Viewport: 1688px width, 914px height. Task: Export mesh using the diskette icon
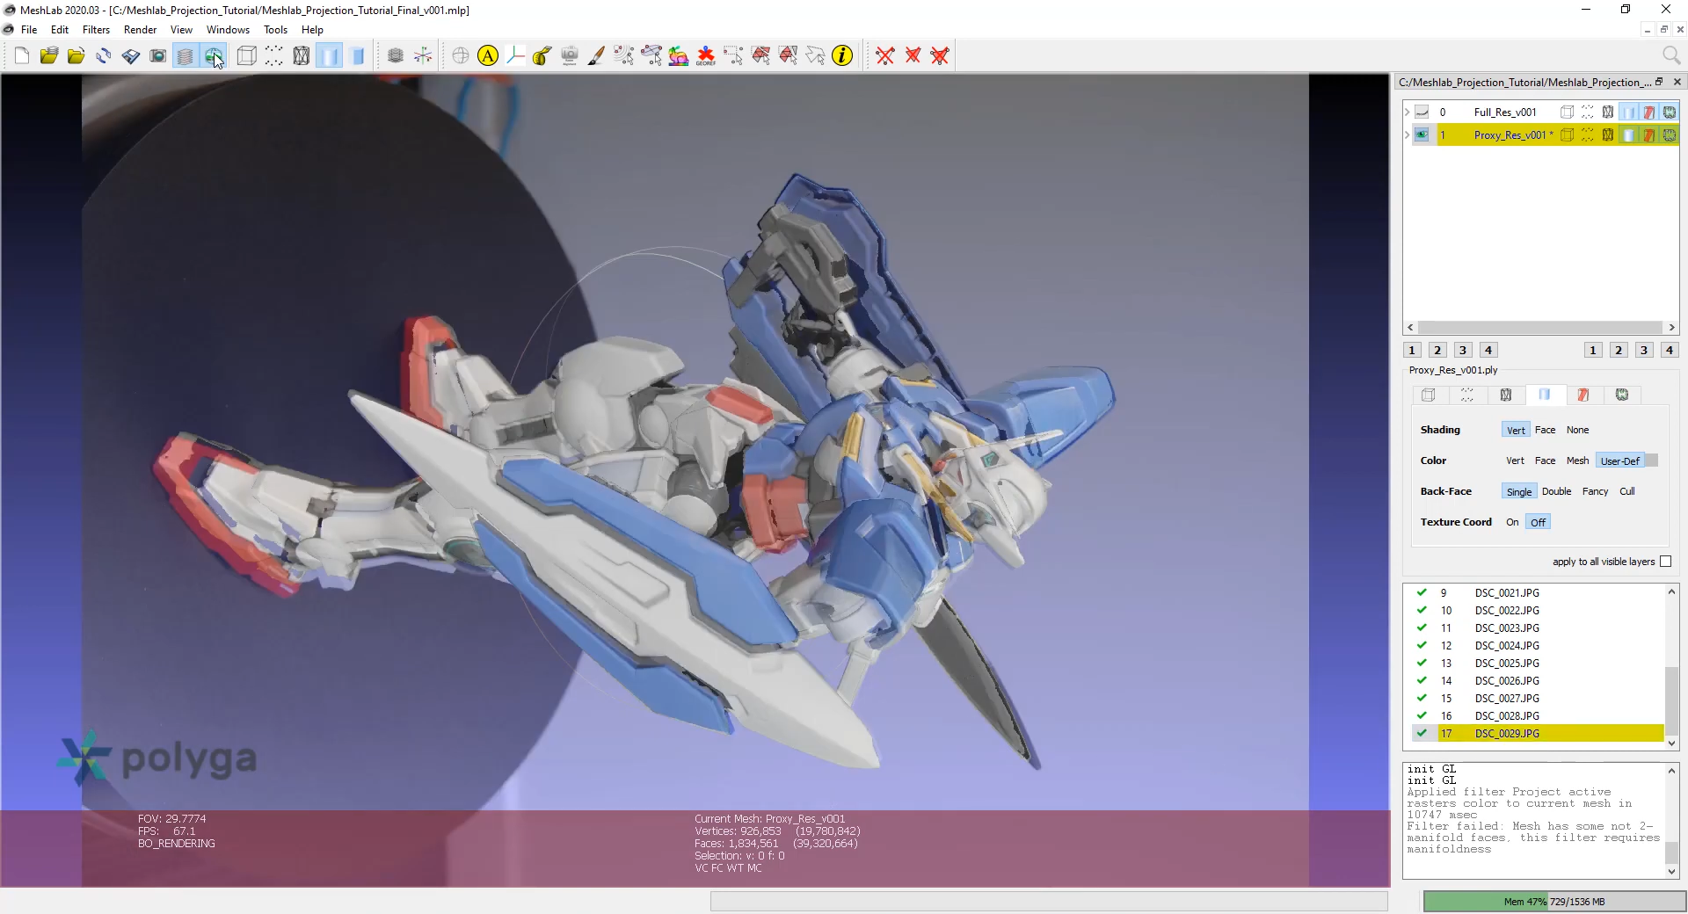131,56
